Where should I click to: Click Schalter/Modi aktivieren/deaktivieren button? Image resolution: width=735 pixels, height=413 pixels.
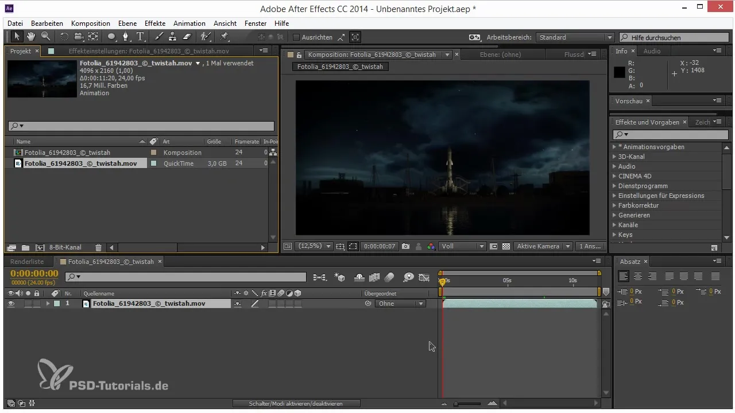point(296,404)
